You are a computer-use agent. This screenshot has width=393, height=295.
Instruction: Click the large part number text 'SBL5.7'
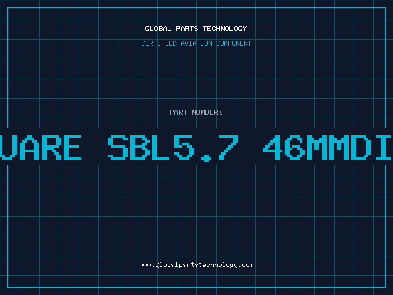tap(173, 148)
